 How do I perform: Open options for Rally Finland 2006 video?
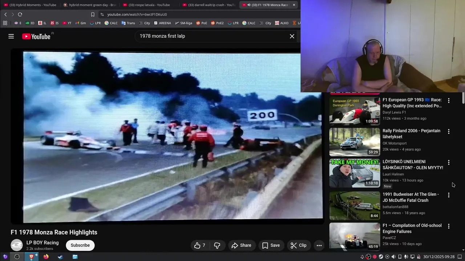click(x=449, y=132)
